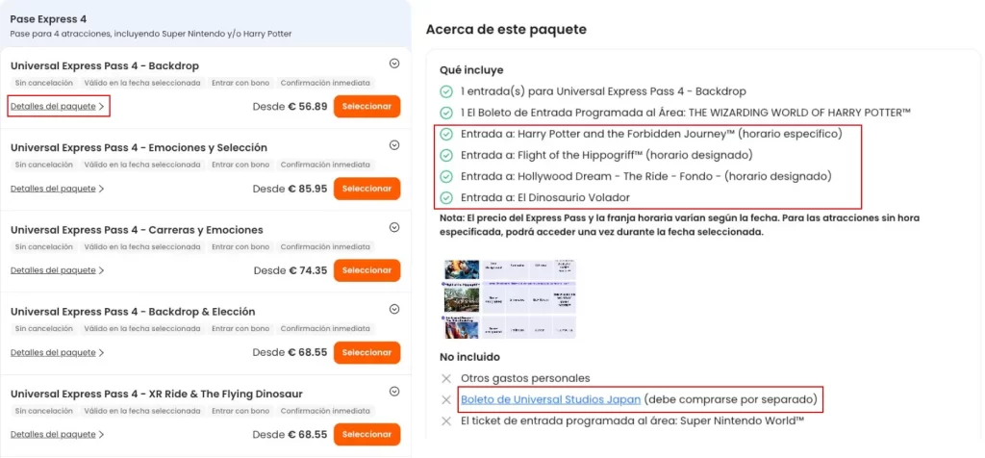Image resolution: width=985 pixels, height=458 pixels.
Task: Select the Backdrop & Elección pass button
Action: 366,352
